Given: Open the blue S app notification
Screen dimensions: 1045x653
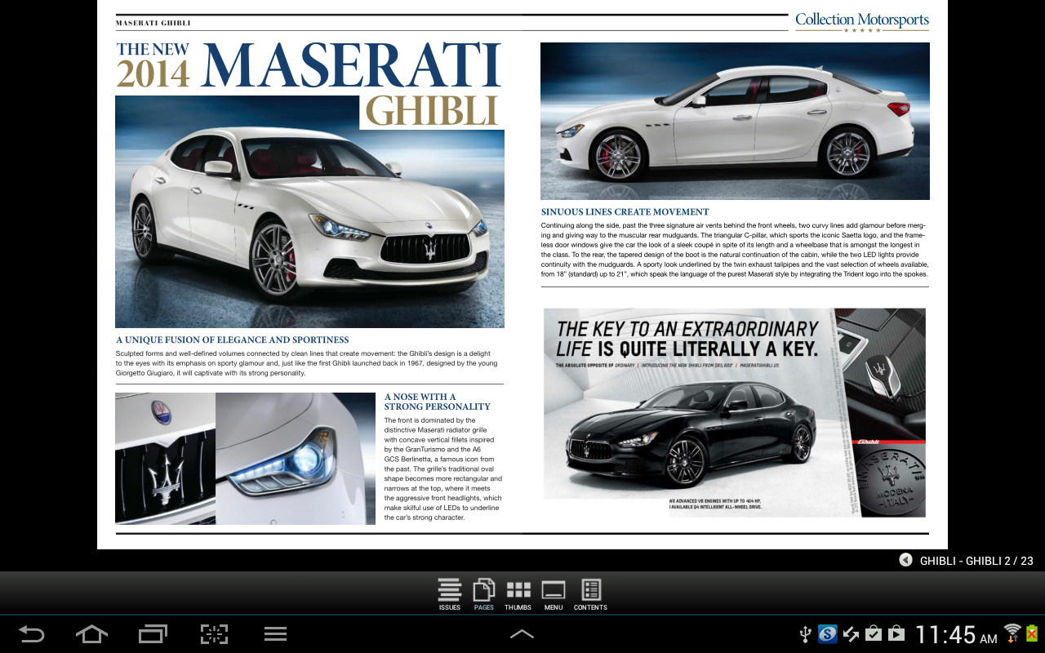Looking at the screenshot, I should pos(827,633).
